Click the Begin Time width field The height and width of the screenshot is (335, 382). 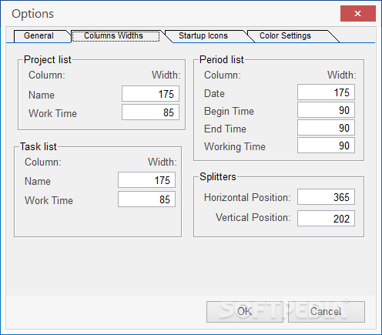pyautogui.click(x=326, y=110)
